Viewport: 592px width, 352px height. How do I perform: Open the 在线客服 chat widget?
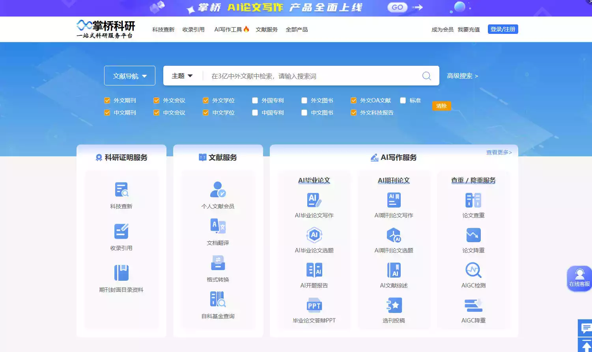pos(579,278)
